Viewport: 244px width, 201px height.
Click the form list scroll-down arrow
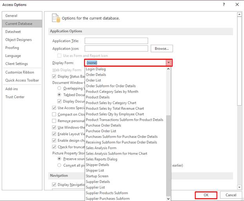click(168, 199)
